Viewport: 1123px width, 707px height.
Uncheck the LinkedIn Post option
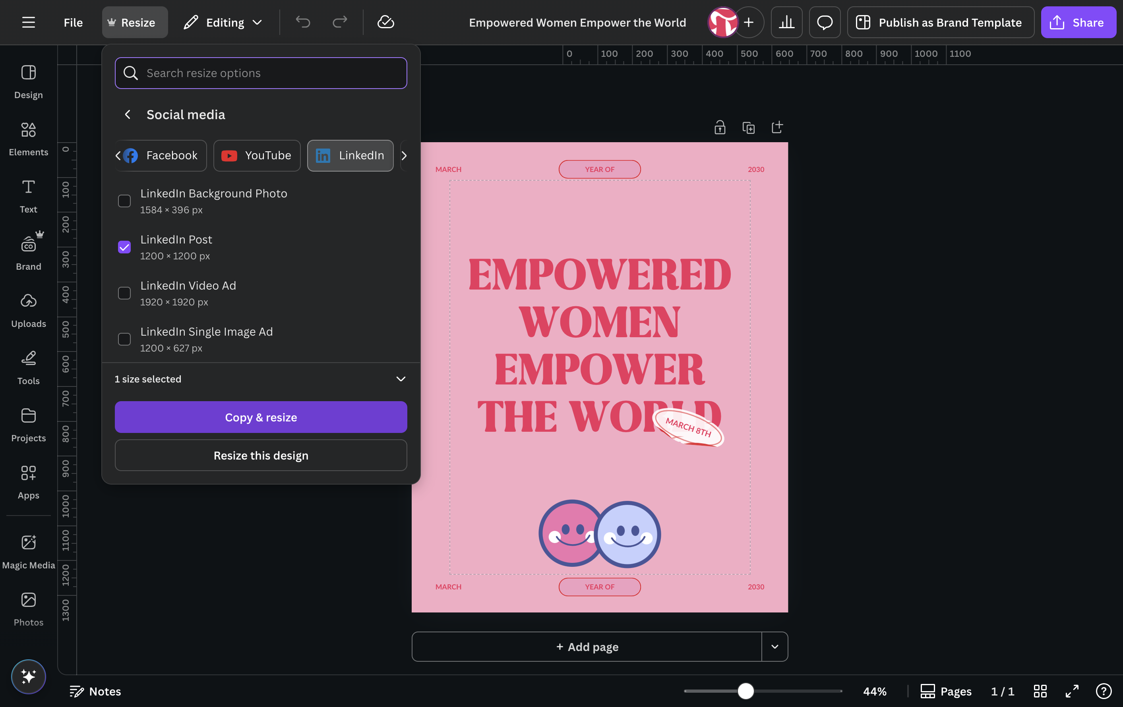[124, 247]
